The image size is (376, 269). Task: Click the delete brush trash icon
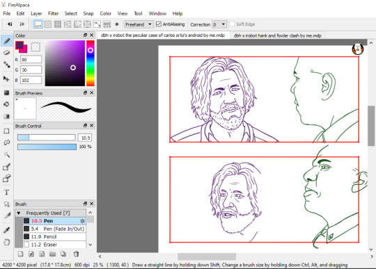[76, 254]
